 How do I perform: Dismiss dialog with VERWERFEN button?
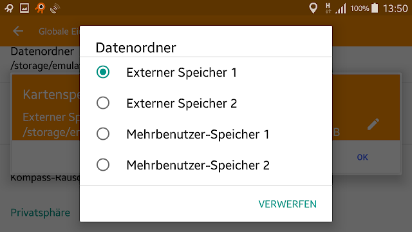(x=288, y=204)
